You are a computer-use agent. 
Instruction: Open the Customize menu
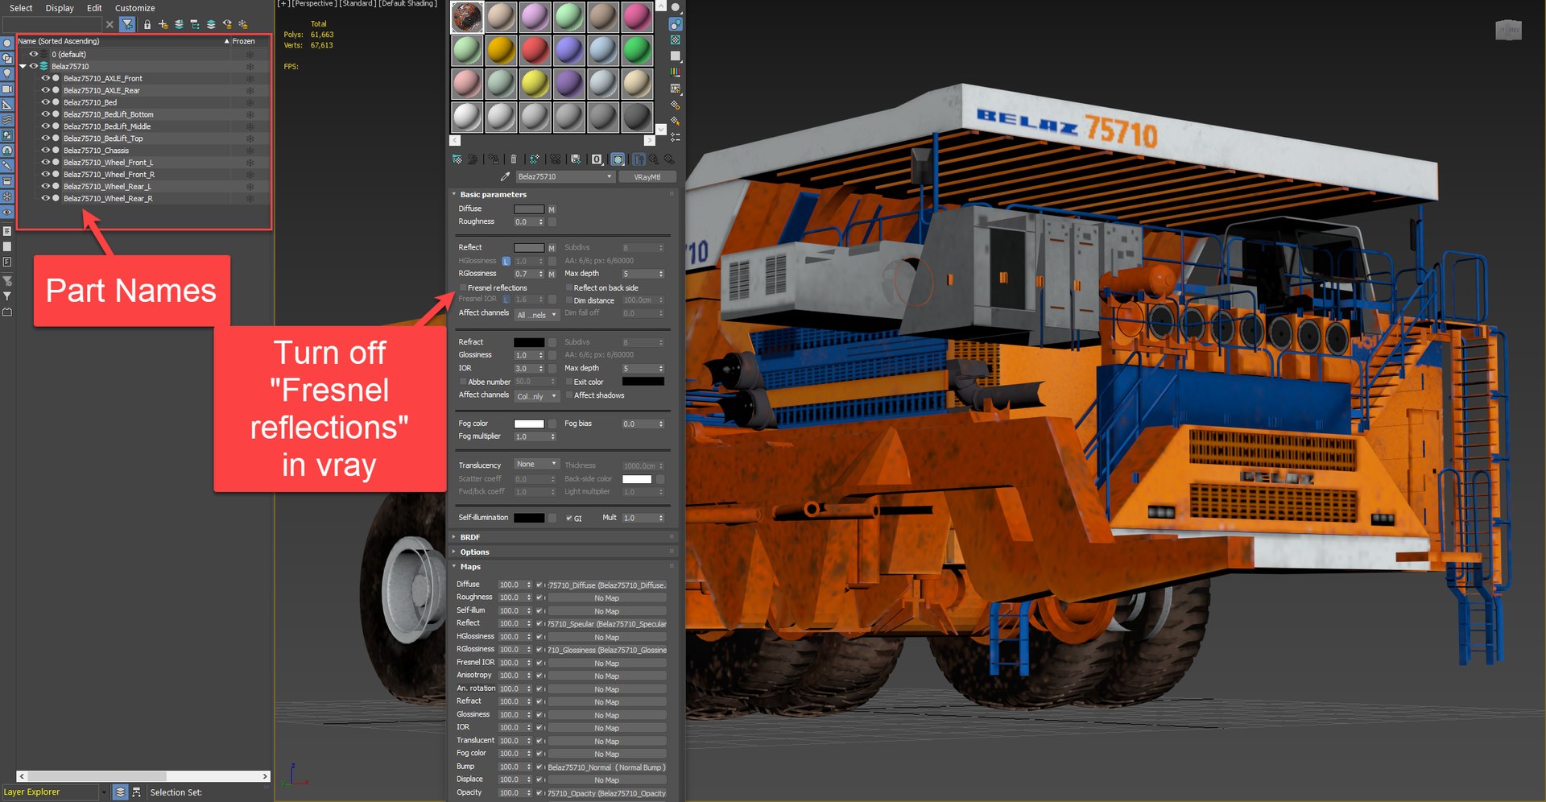coord(134,8)
